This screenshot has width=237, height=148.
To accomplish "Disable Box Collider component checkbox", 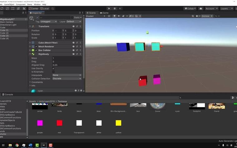I will click(x=36, y=50).
